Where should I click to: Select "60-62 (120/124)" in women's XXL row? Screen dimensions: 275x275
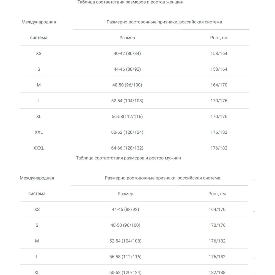127,132
